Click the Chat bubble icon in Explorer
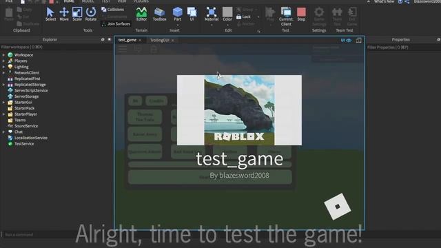The width and height of the screenshot is (441, 248). 10,132
